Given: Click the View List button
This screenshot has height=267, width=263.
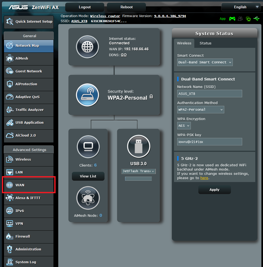Looking at the screenshot, I should (88, 176).
